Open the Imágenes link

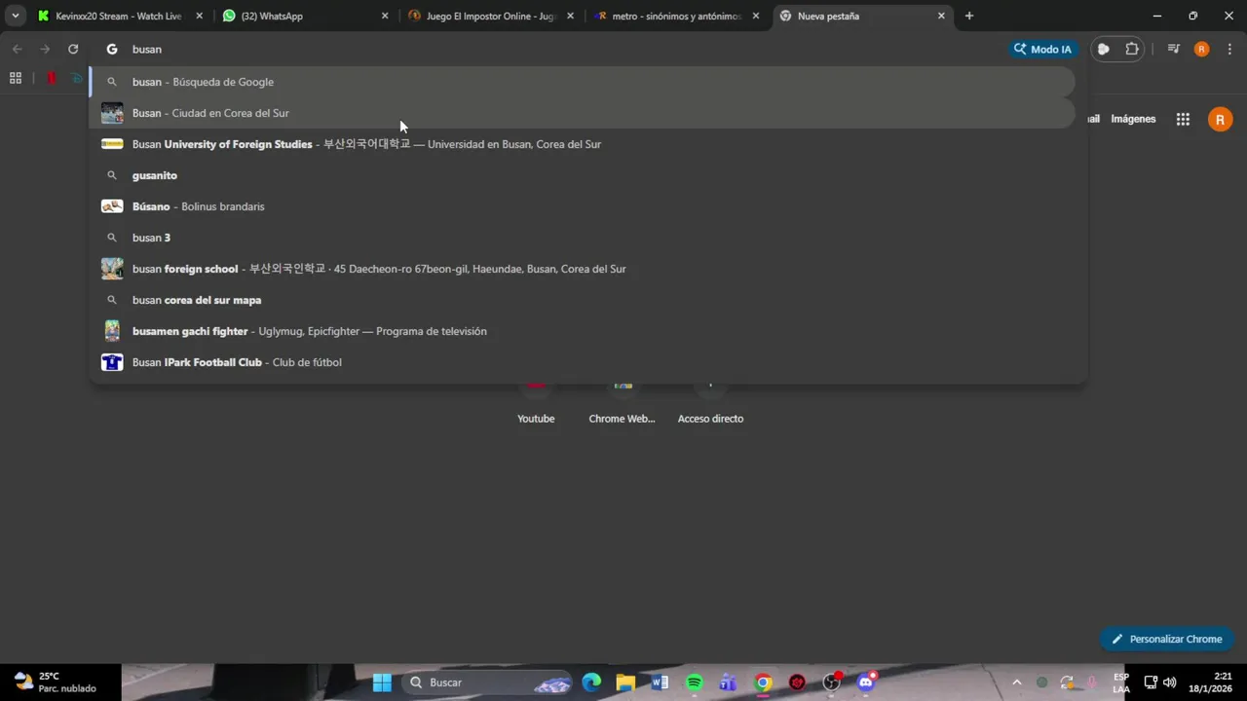click(x=1133, y=119)
